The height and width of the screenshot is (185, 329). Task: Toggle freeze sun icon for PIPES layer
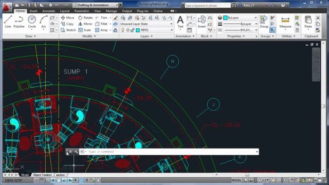click(x=128, y=30)
